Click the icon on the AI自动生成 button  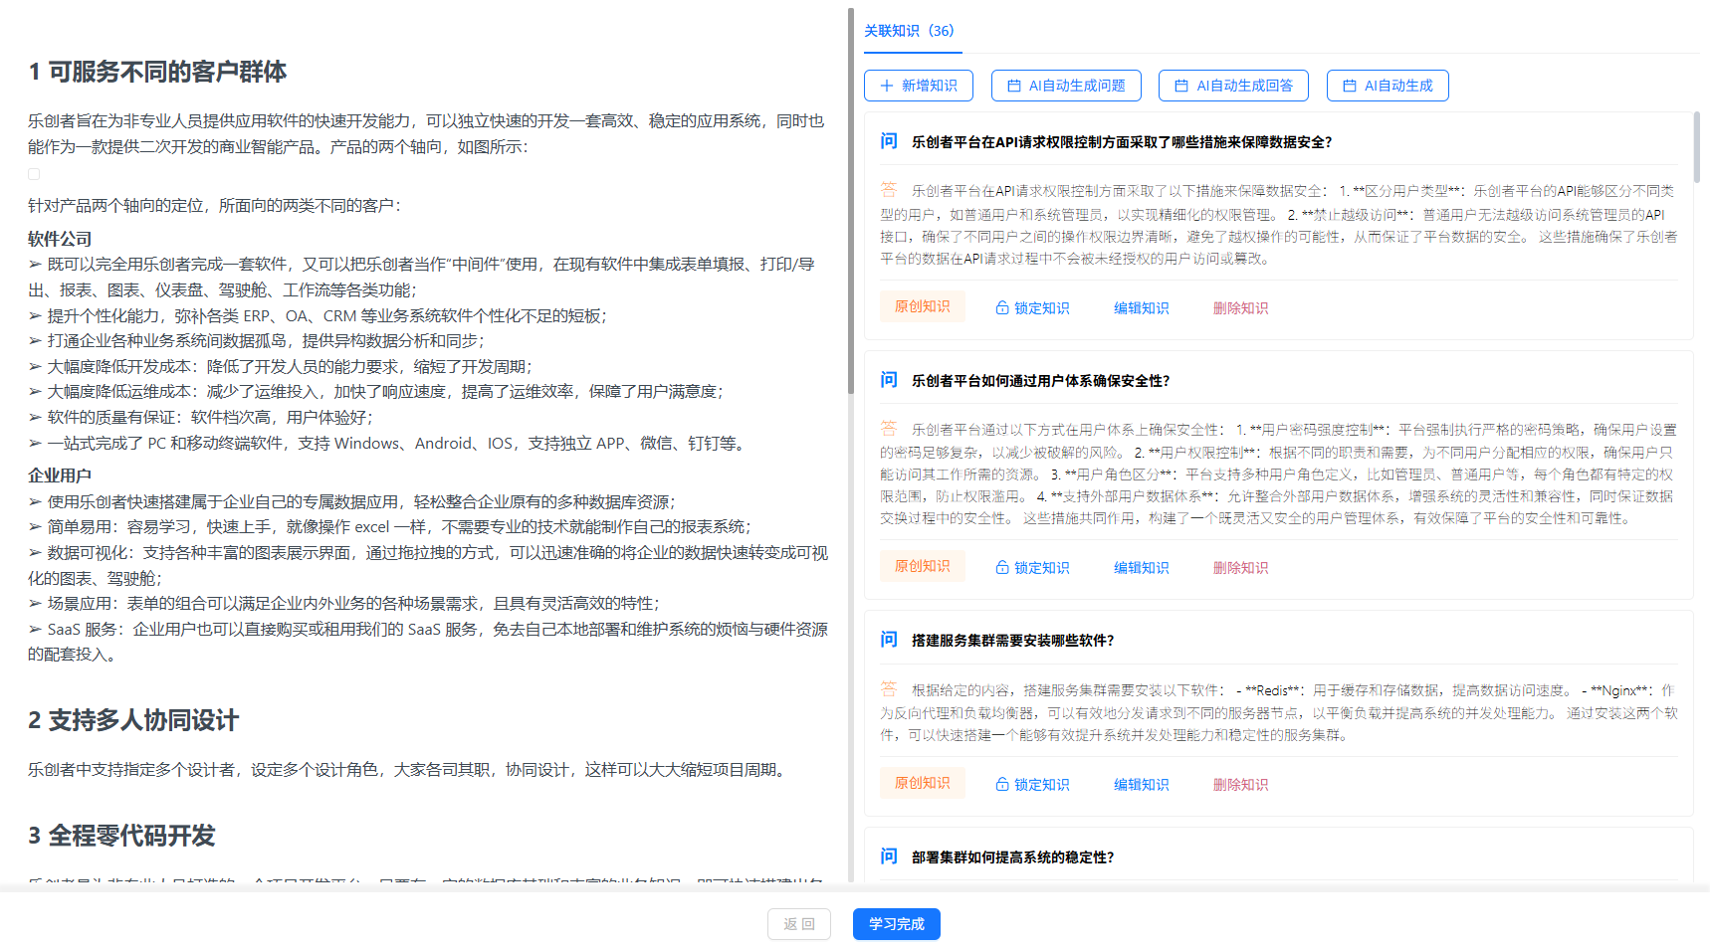[x=1350, y=86]
